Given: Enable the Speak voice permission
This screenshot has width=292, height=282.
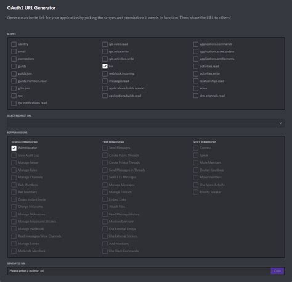Looking at the screenshot, I should click(196, 156).
